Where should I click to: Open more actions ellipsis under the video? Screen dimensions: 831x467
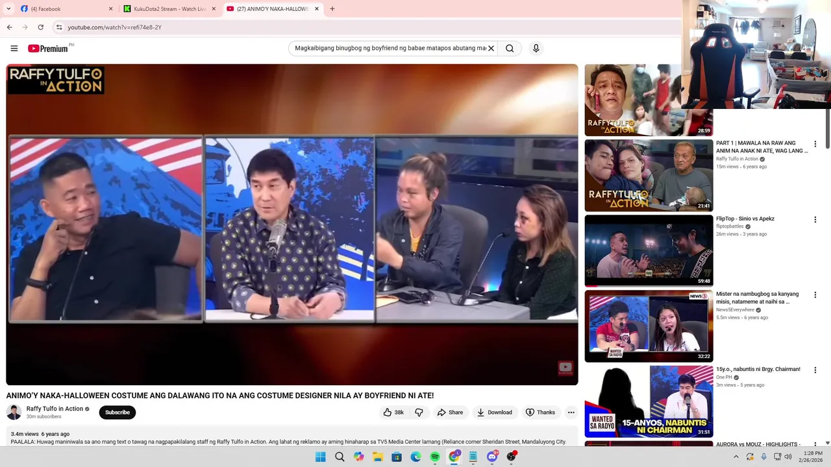(571, 413)
